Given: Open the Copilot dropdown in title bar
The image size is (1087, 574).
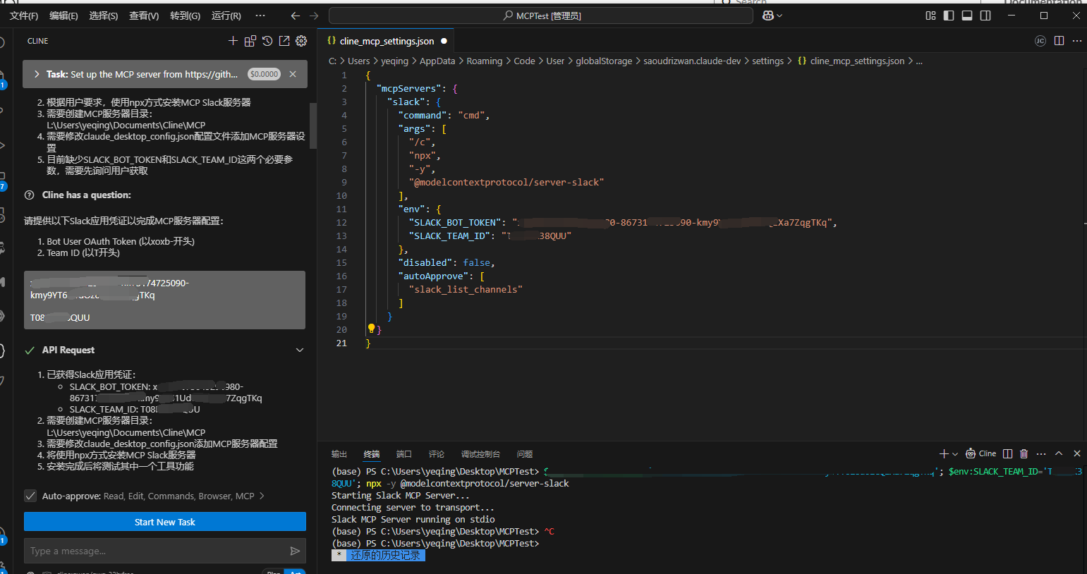Looking at the screenshot, I should tap(773, 16).
